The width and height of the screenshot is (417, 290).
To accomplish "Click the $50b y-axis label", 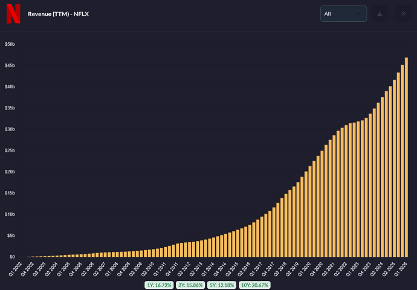I will tap(10, 44).
